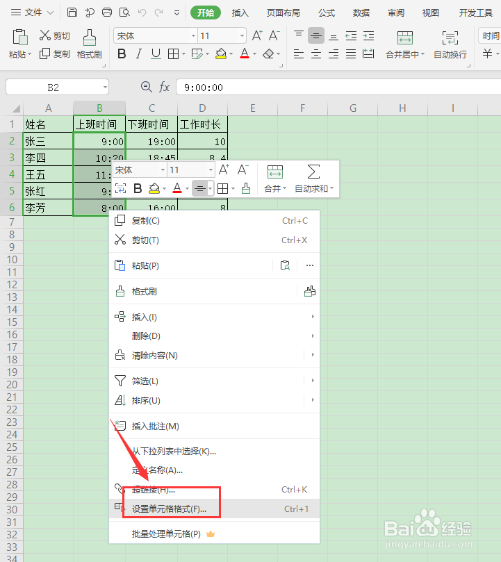The width and height of the screenshot is (501, 562).
Task: Choose 设置单元格格式(F)... from context menu
Action: pyautogui.click(x=215, y=509)
